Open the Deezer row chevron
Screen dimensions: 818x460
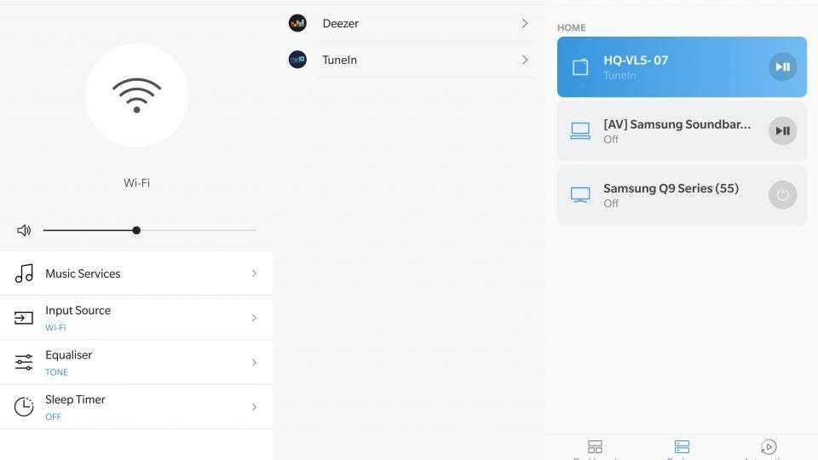tap(525, 23)
